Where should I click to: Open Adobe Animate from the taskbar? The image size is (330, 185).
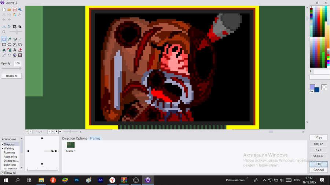(100, 180)
